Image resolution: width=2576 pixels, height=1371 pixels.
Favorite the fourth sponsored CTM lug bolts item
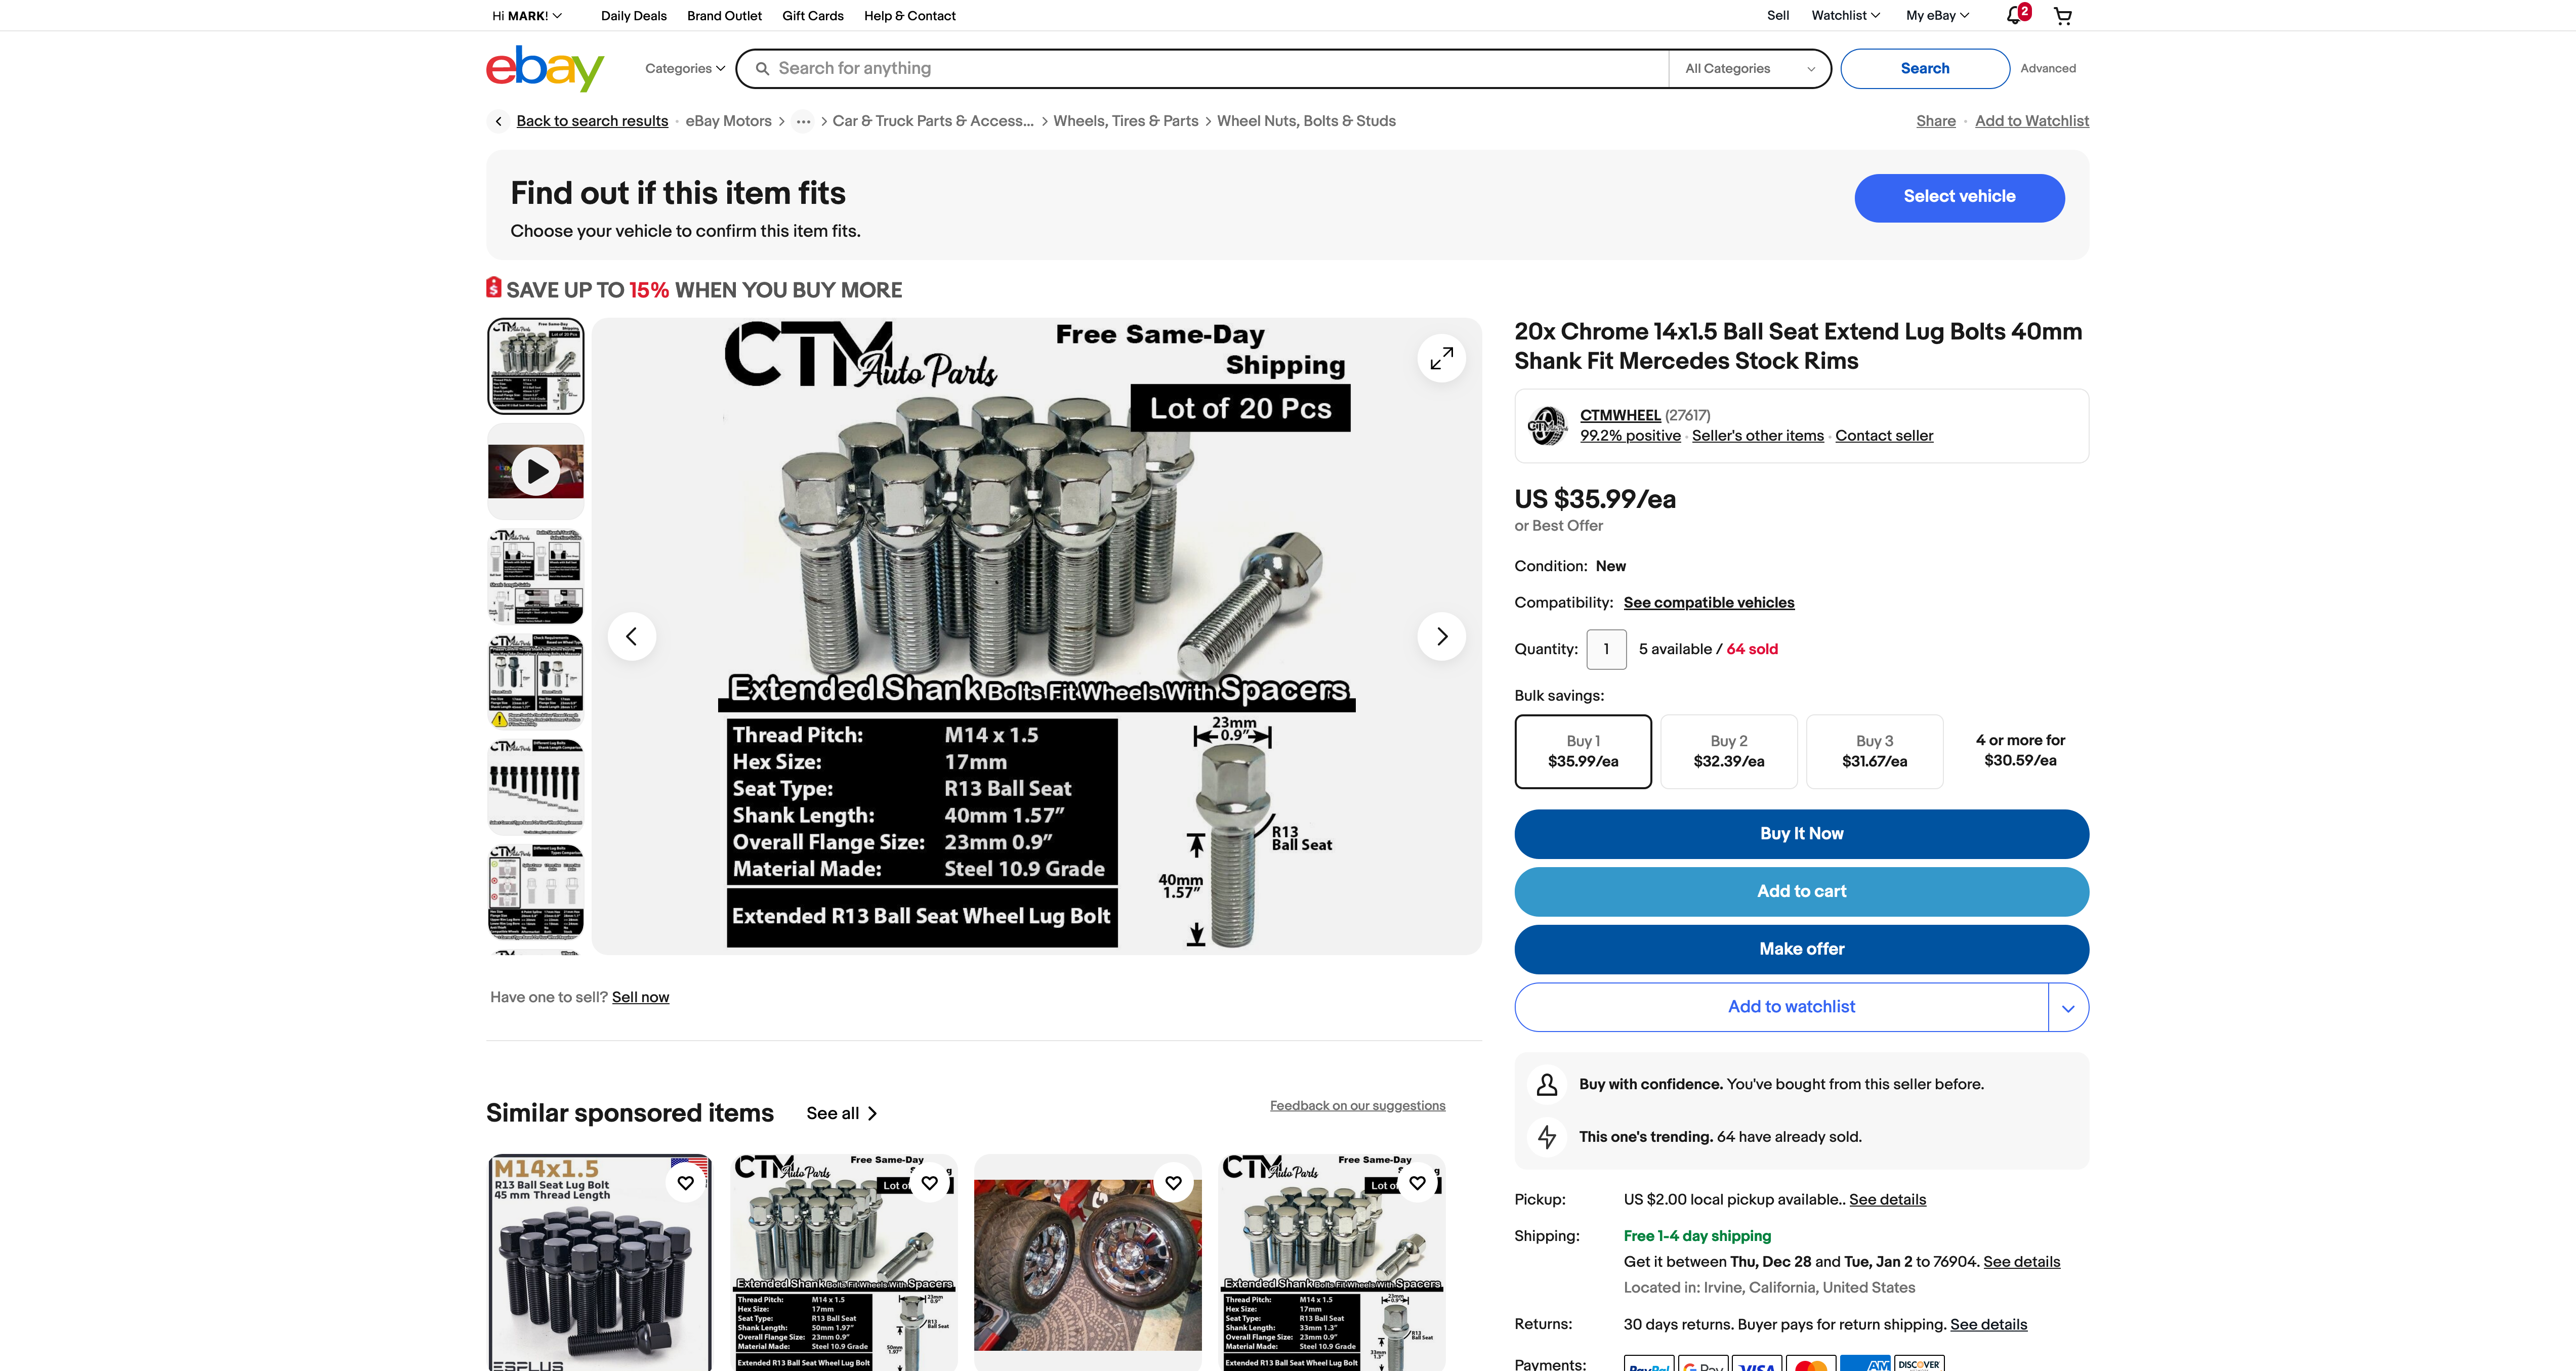pyautogui.click(x=1417, y=1183)
